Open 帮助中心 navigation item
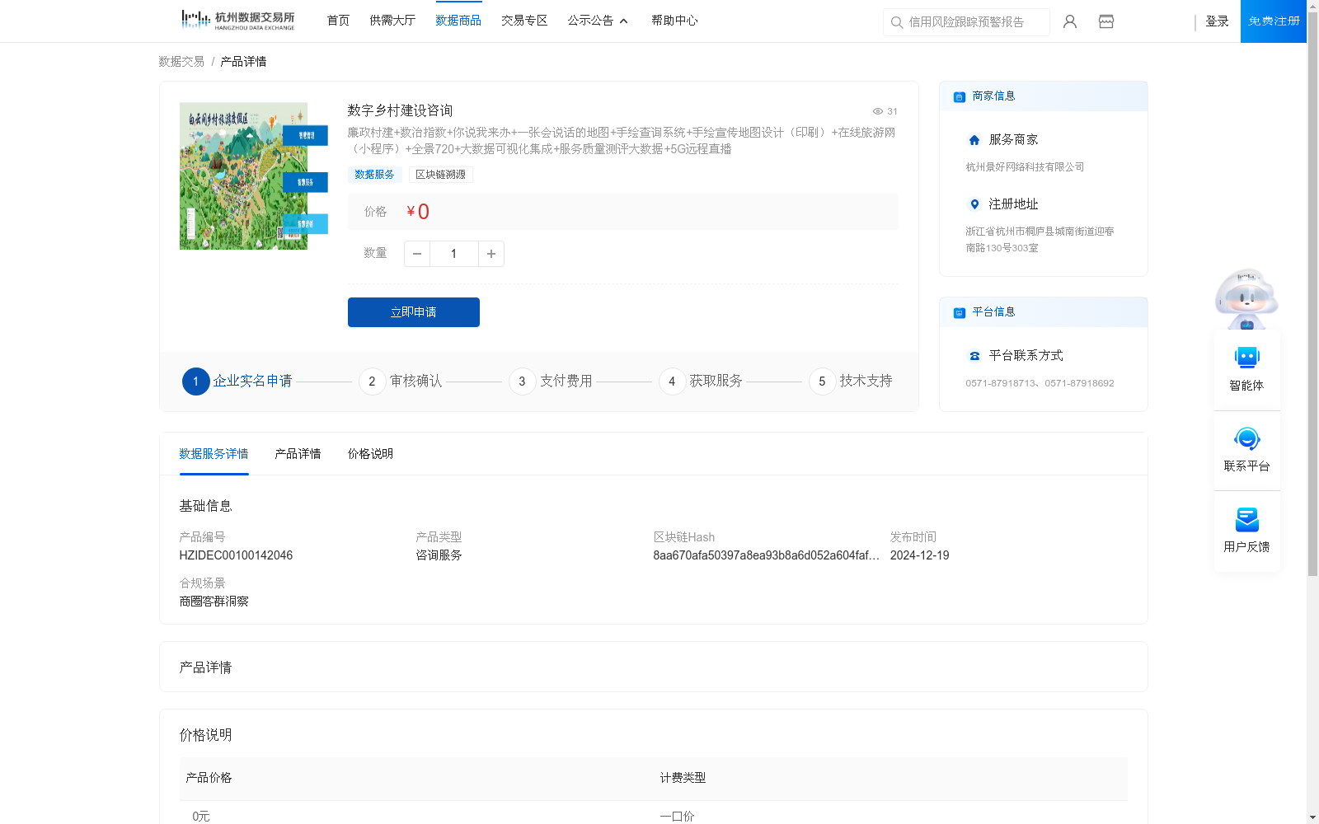1319x824 pixels. (x=674, y=21)
